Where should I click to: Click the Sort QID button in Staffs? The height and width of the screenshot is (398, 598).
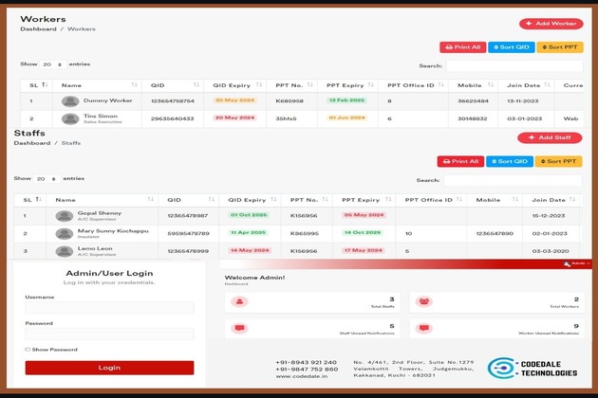pyautogui.click(x=510, y=161)
